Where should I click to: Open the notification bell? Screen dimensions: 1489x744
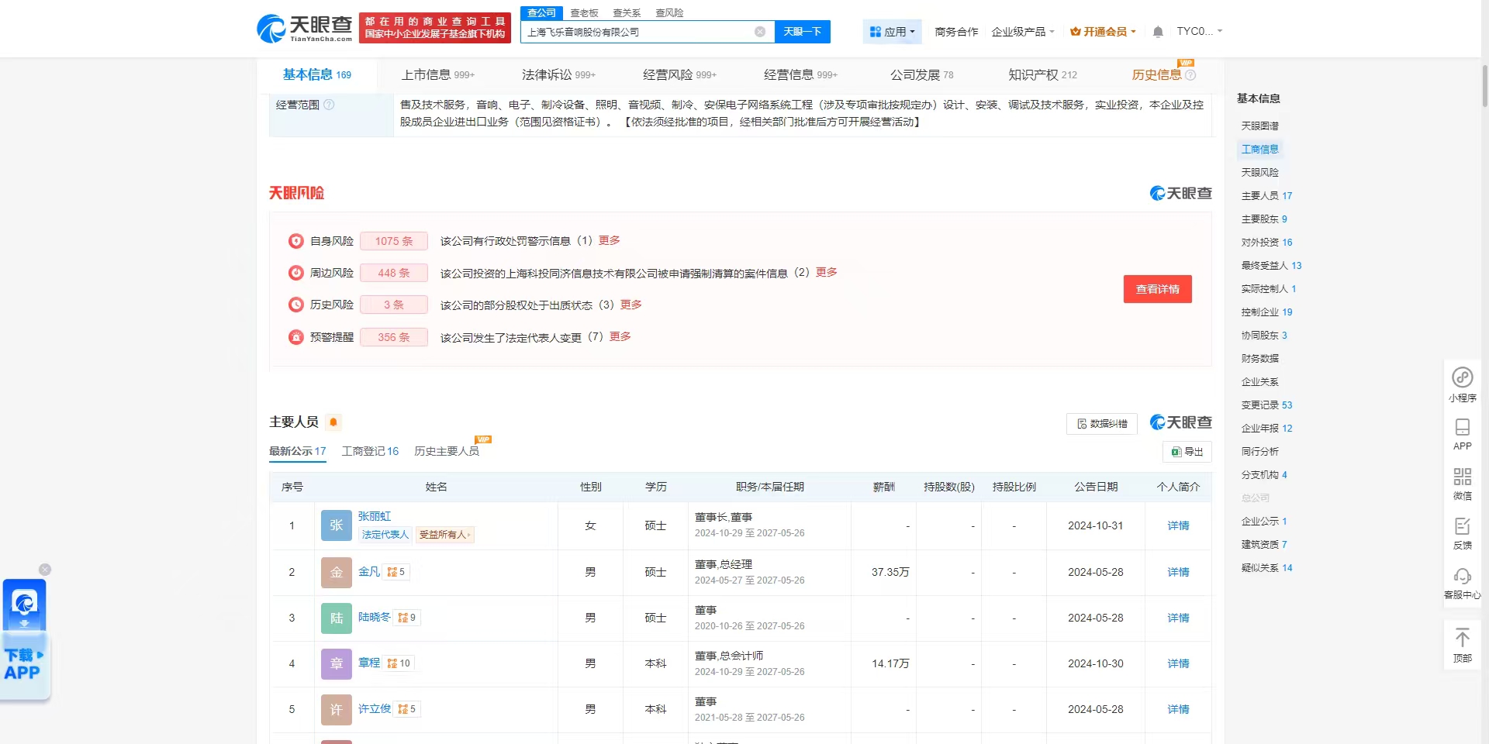point(1158,32)
